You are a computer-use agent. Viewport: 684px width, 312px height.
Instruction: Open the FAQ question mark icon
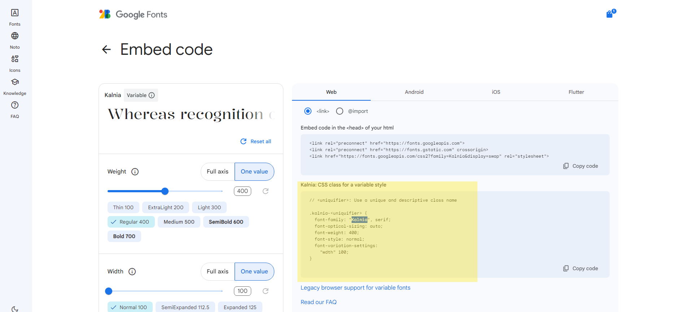[15, 105]
